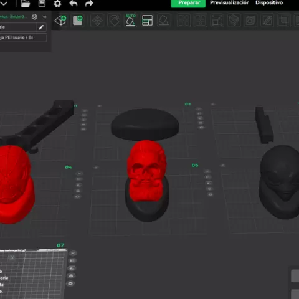
Task: Collapse the sidebar with the double-arrow icon
Action: coord(44,17)
